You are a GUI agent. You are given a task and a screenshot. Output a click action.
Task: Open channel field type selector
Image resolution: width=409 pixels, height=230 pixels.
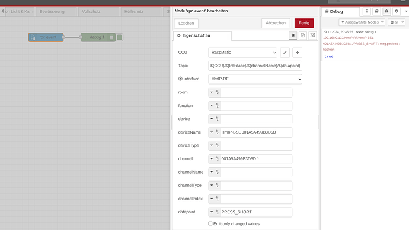215,158
